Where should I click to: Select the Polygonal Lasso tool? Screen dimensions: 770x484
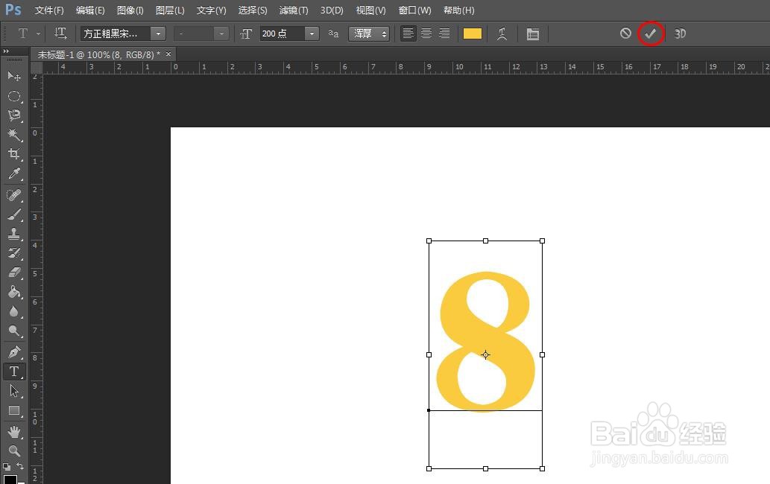[13, 115]
